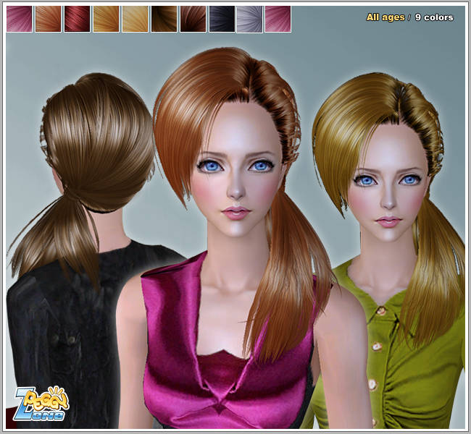Click the Peggy Zone logo

(41, 404)
